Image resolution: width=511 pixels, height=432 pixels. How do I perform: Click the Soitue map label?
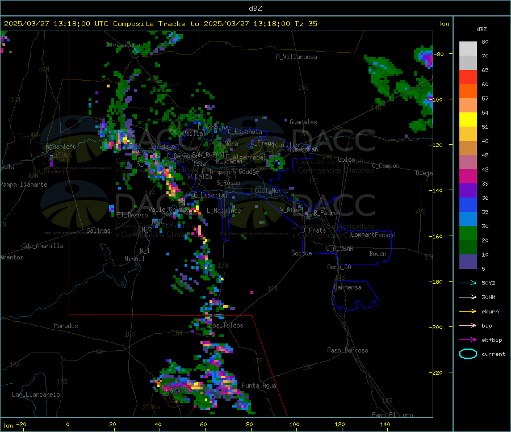[301, 253]
